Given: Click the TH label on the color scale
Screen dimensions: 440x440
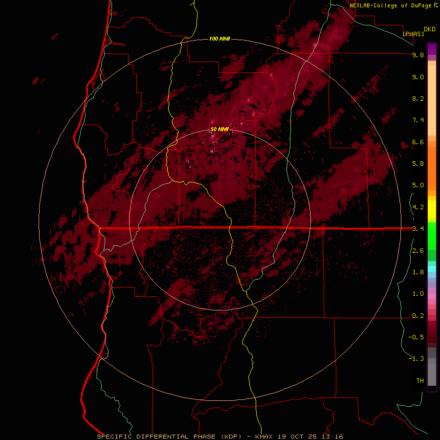Looking at the screenshot, I should (420, 380).
